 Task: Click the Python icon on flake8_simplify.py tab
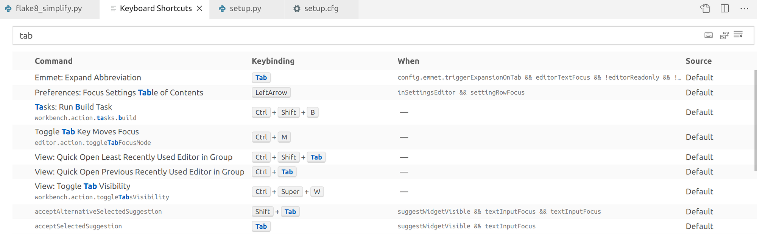8,8
